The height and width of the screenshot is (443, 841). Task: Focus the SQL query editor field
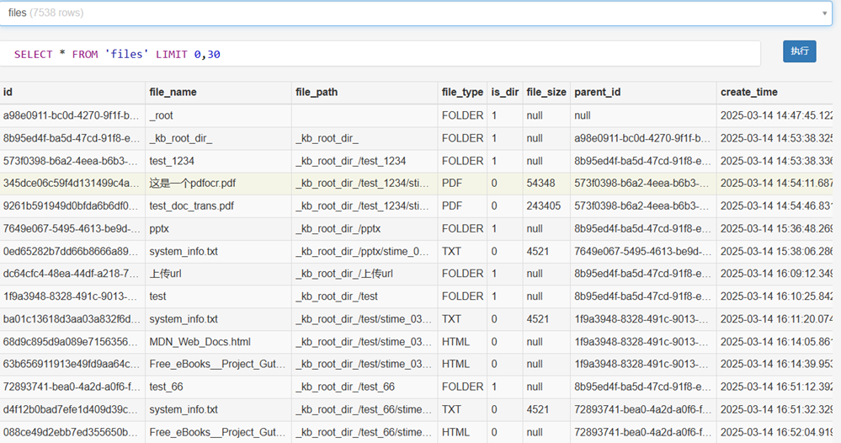pyautogui.click(x=379, y=54)
